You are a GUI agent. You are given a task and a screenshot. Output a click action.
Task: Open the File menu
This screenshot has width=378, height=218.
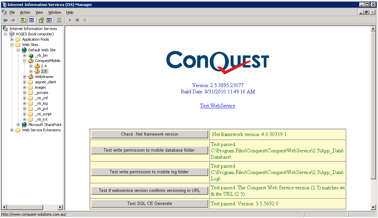(12, 12)
